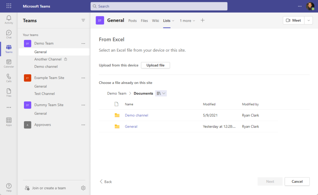Open manage teams gear icon
Screen dimensions: 318x195
click(x=83, y=188)
